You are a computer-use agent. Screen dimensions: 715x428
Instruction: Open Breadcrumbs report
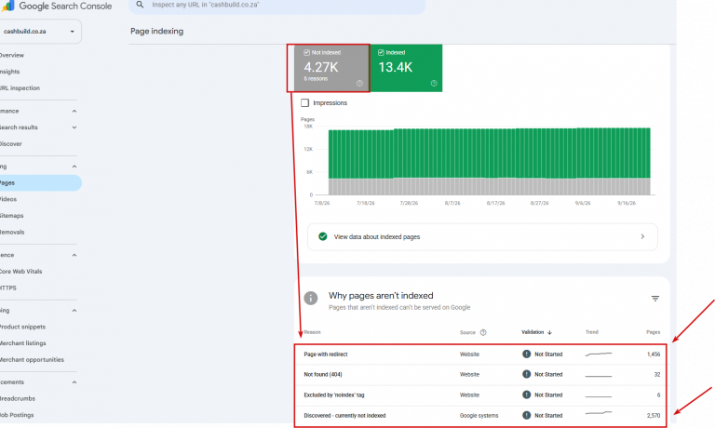(x=18, y=398)
